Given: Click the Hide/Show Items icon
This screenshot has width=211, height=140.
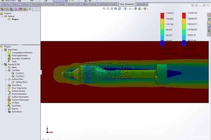Looking at the screenshot, I should pyautogui.click(x=130, y=9).
